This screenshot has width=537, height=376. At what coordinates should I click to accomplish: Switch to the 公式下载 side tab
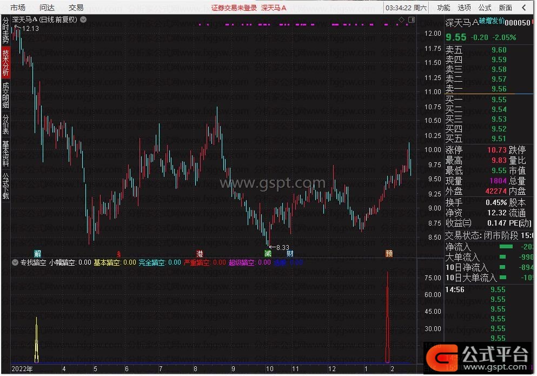coord(6,186)
